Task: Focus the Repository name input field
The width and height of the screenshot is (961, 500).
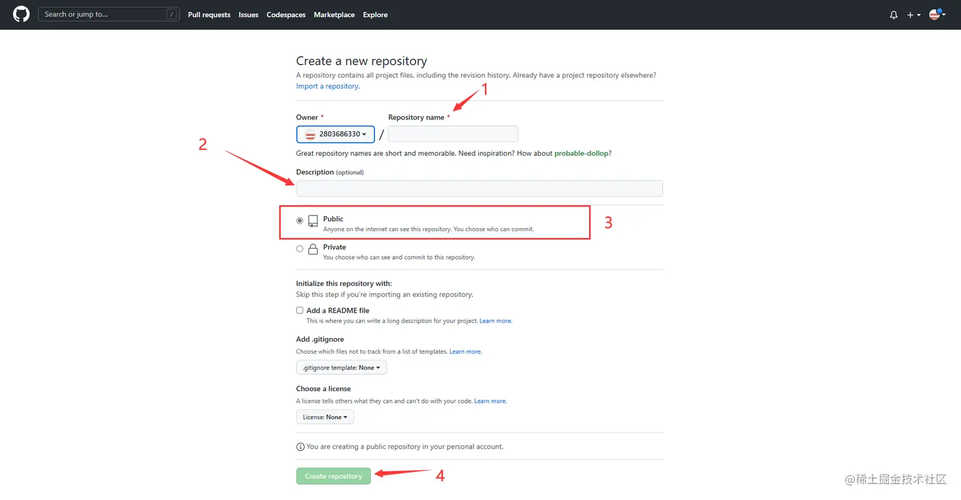Action: (x=453, y=134)
